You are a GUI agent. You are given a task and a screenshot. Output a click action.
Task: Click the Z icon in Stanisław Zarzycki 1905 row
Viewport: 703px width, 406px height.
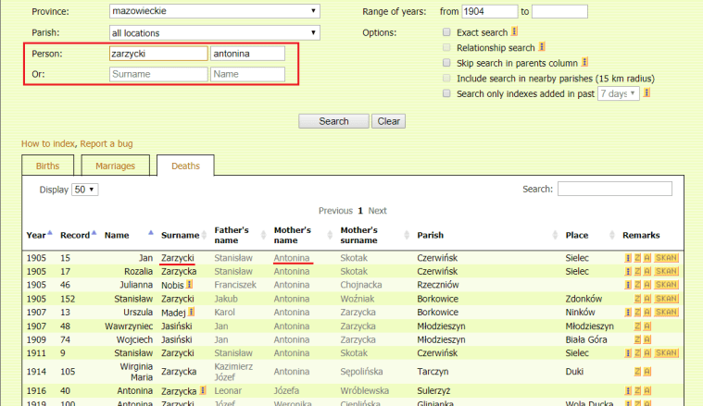pos(637,299)
